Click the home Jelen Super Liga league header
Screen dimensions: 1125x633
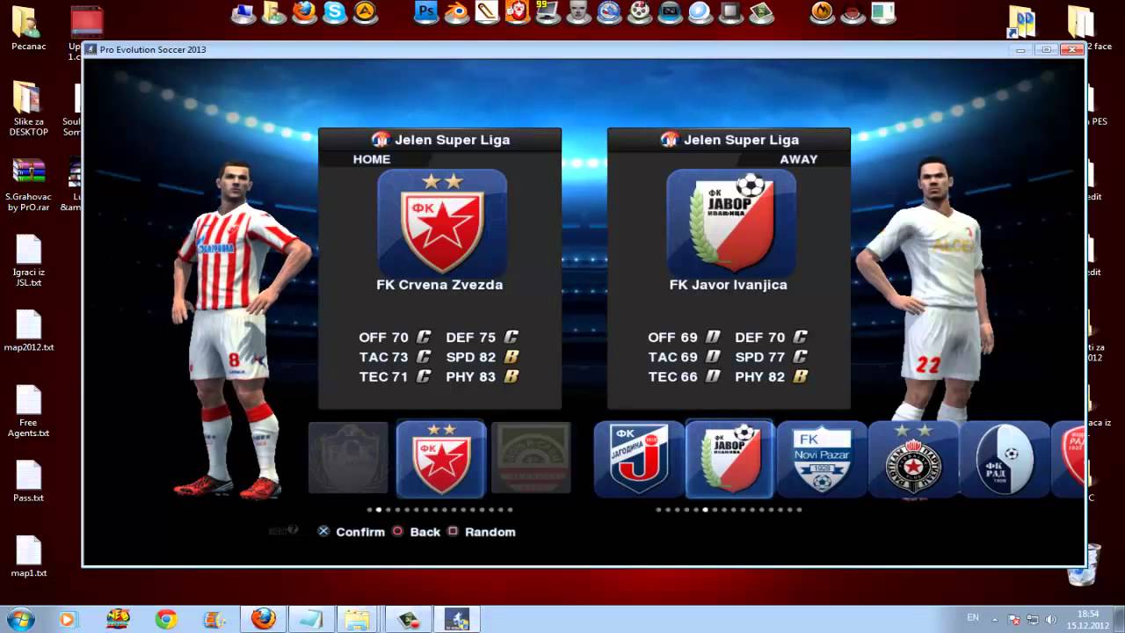(440, 139)
